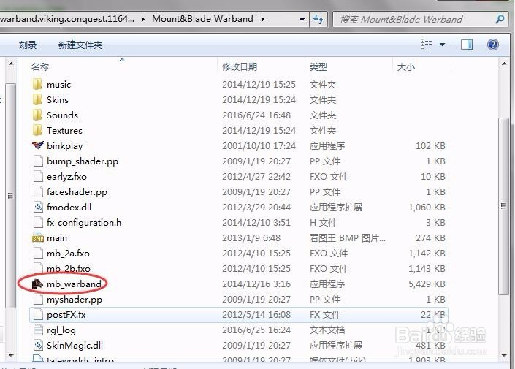Image resolution: width=515 pixels, height=369 pixels.
Task: Open the address bar history dropdown
Action: (x=302, y=20)
